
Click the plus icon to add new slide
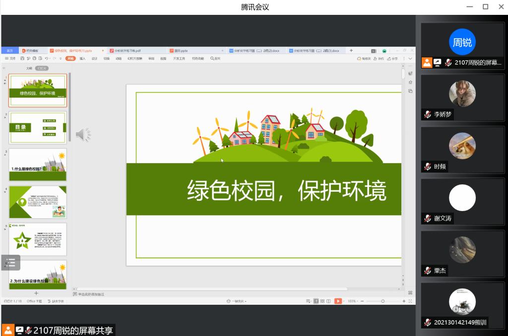36,293
